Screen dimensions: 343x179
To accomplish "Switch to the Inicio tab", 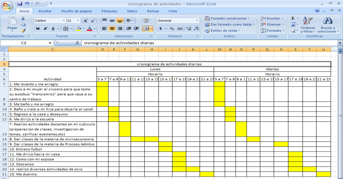I will 24,11.
